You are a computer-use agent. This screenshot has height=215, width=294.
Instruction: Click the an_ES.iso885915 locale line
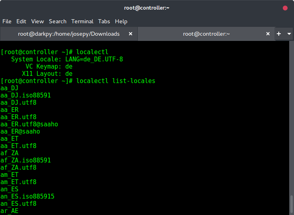[27, 197]
